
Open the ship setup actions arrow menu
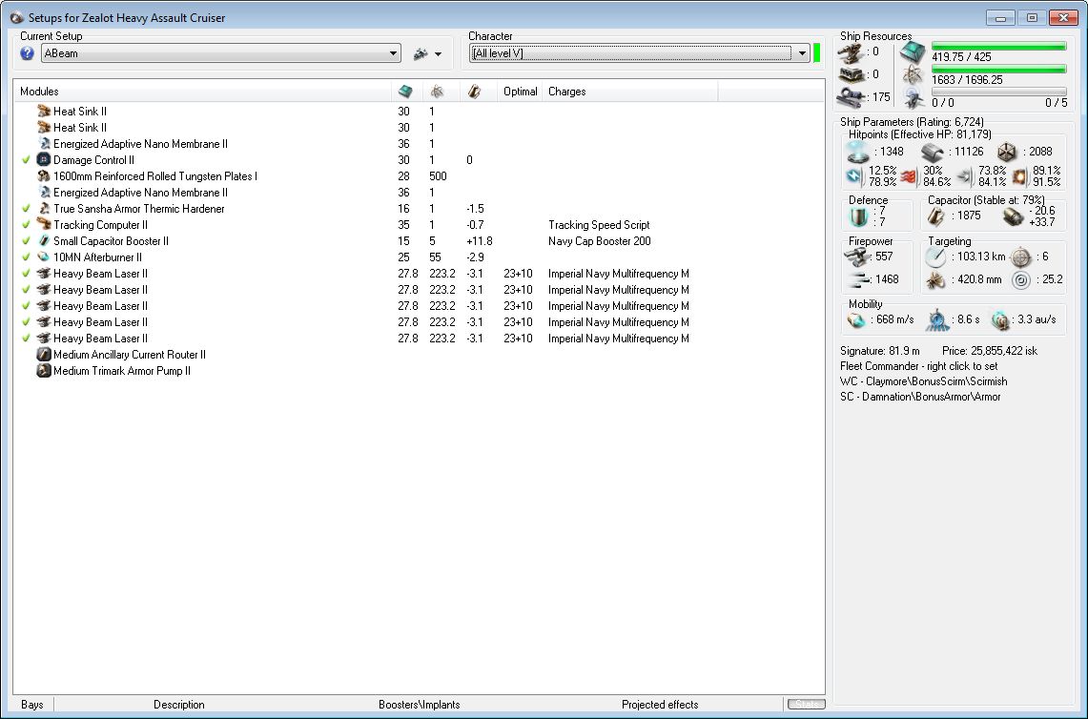438,53
